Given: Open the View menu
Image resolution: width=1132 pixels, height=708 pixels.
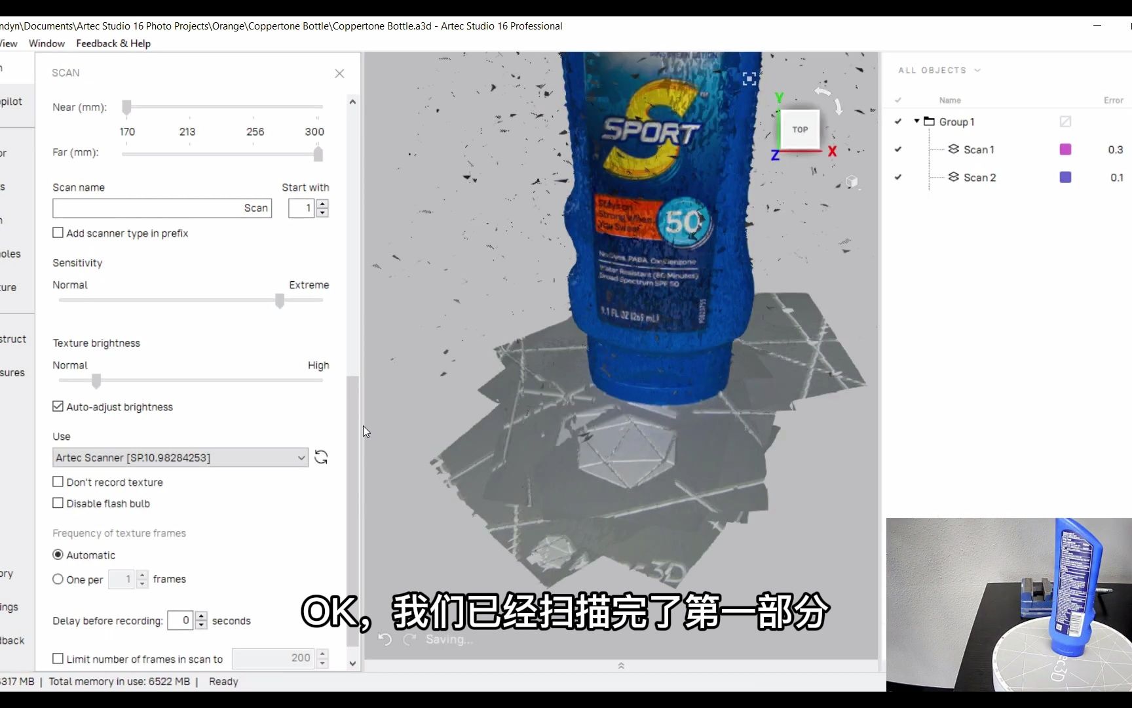Looking at the screenshot, I should click(9, 43).
